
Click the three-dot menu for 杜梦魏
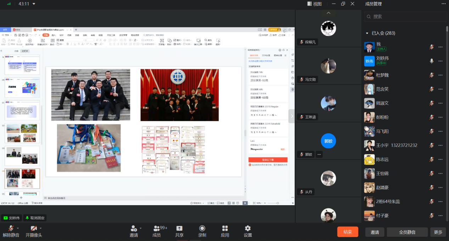(440, 75)
